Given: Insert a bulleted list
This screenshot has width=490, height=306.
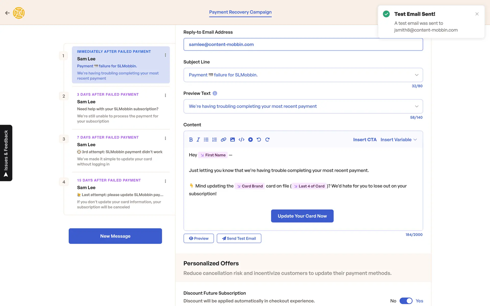Looking at the screenshot, I should click(206, 139).
